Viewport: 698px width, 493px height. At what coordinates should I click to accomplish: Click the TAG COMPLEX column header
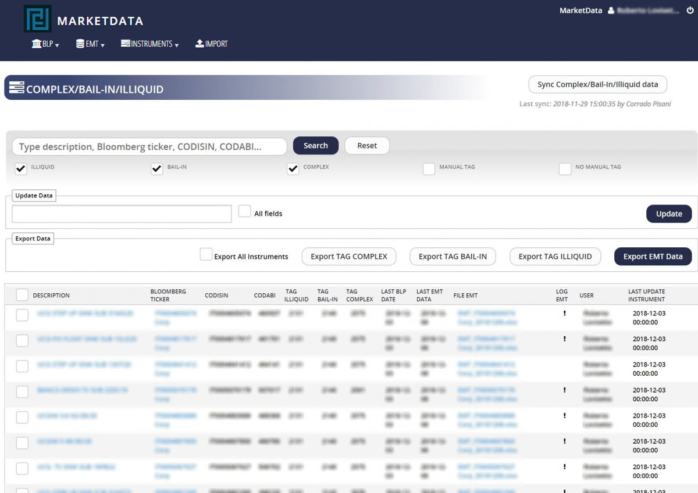point(359,296)
